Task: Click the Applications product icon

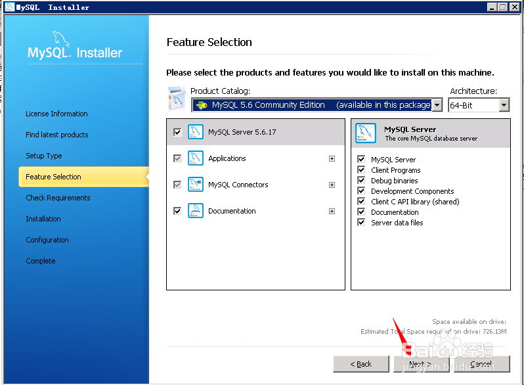Action: [x=196, y=158]
